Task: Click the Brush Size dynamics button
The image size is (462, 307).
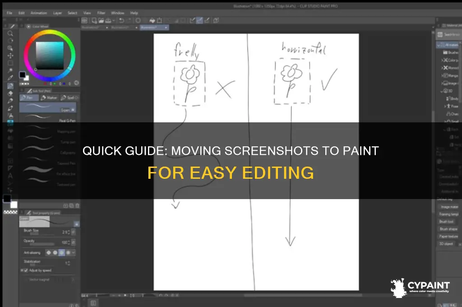Action: tap(74, 233)
